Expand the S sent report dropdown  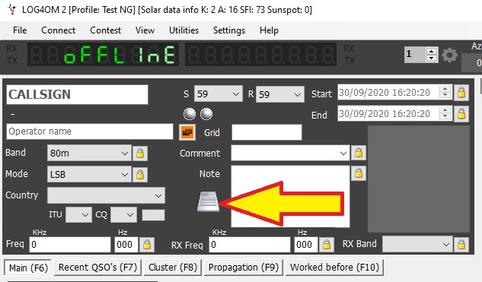(236, 94)
